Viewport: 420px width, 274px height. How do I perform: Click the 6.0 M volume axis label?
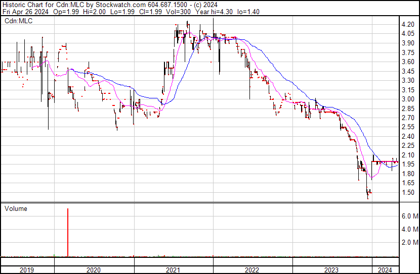(x=409, y=216)
